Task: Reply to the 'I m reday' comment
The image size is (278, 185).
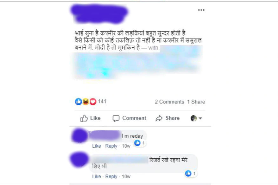Action: point(111,146)
